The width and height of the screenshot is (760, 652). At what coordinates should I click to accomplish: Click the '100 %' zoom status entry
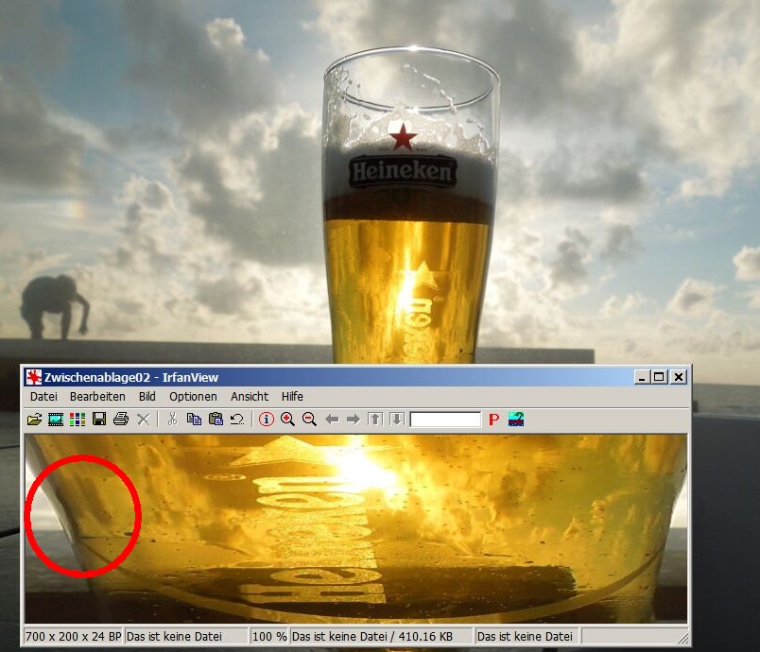(x=269, y=637)
